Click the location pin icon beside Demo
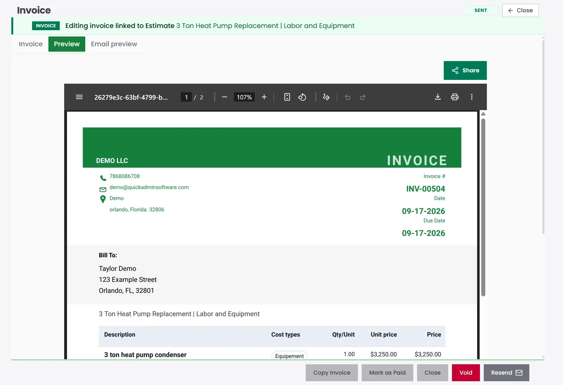Image resolution: width=563 pixels, height=385 pixels. click(103, 199)
